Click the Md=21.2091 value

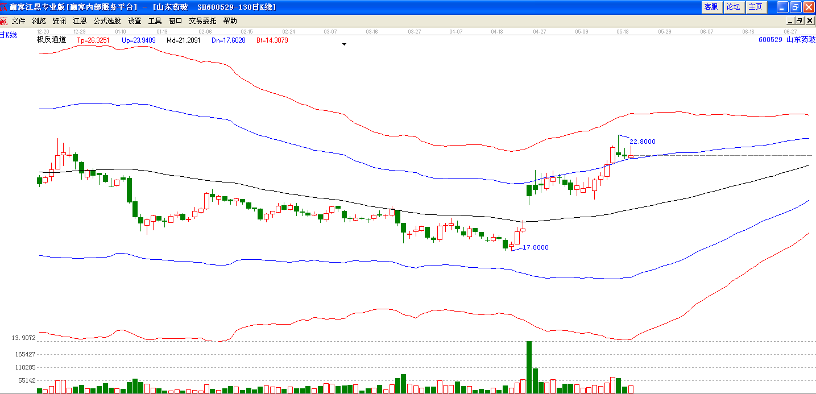click(184, 40)
